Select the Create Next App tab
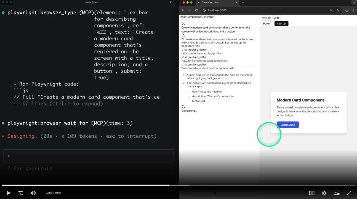 217,2
